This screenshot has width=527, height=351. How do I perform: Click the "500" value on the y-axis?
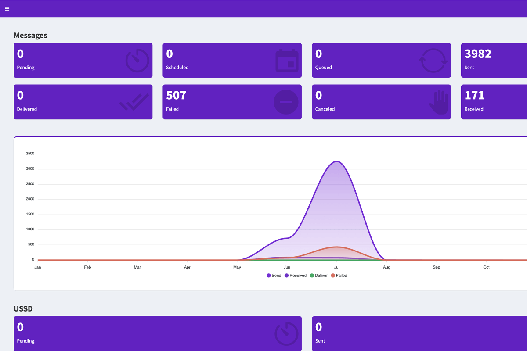pyautogui.click(x=31, y=244)
